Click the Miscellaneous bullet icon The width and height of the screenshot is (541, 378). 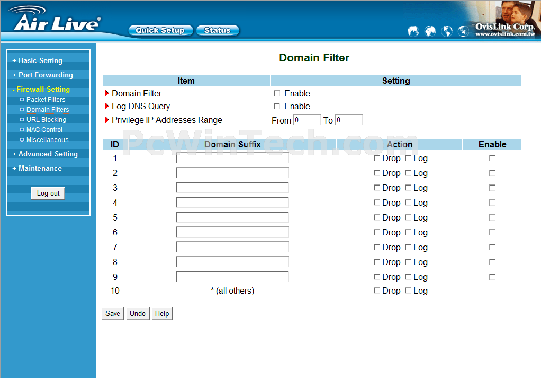click(x=22, y=139)
